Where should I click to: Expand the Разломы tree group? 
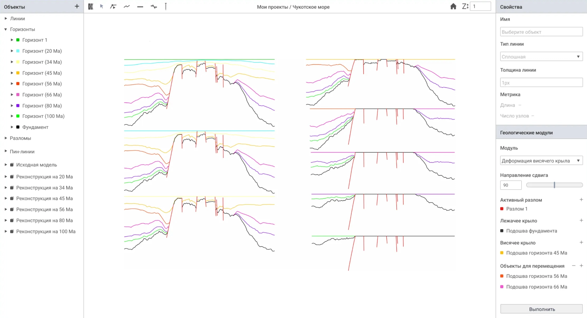[6, 138]
